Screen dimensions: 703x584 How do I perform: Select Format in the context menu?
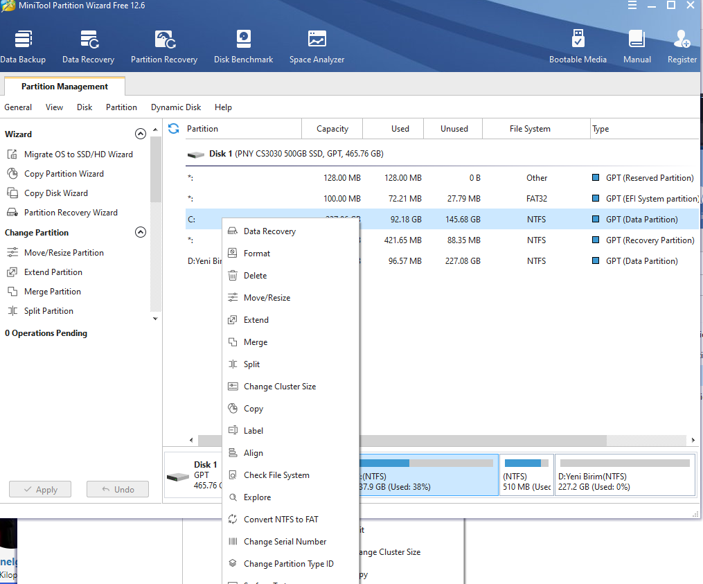point(257,254)
